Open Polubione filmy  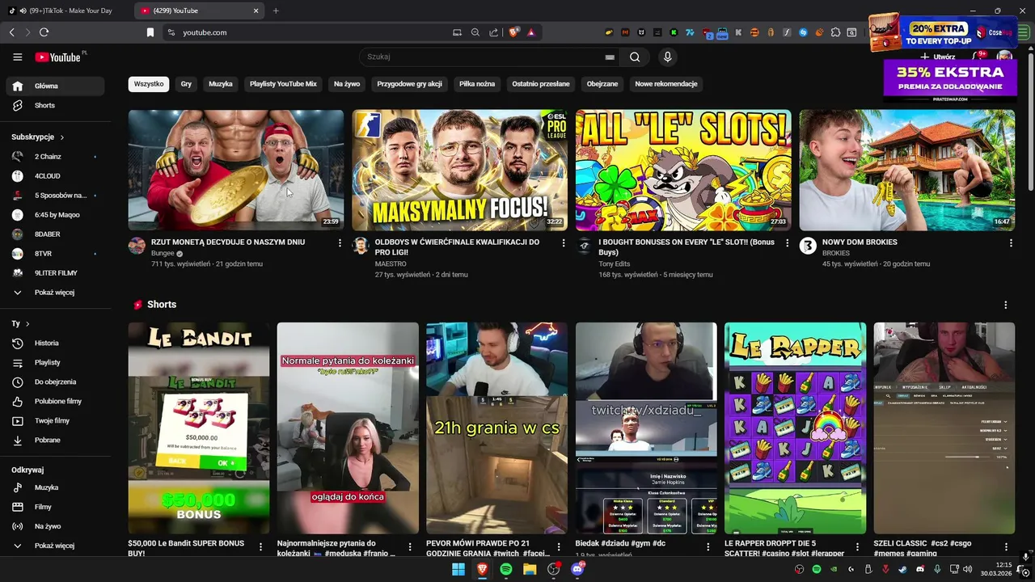pos(55,401)
